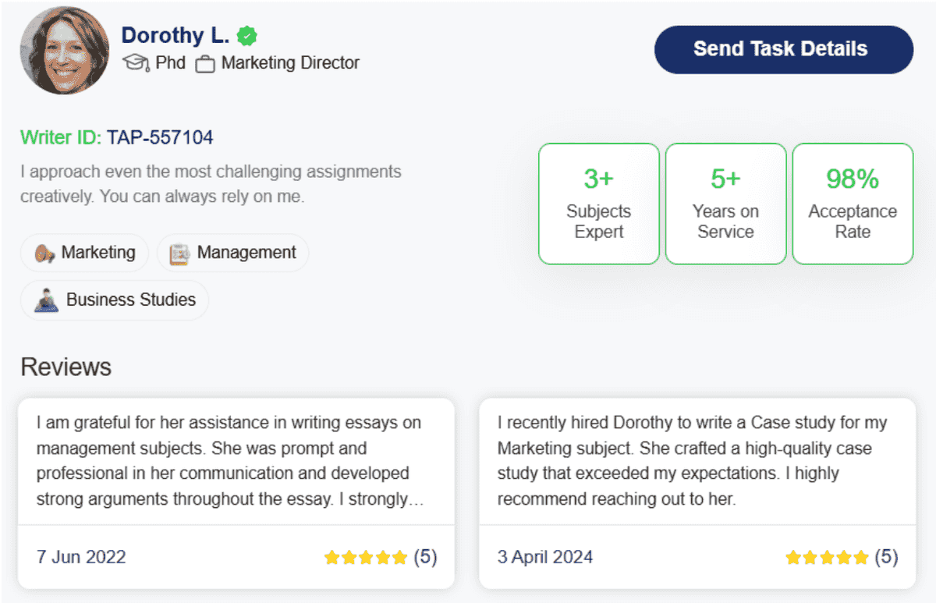Viewport: 936px width, 603px height.
Task: Click the briefcase icon beside Marketing Director
Action: [205, 64]
